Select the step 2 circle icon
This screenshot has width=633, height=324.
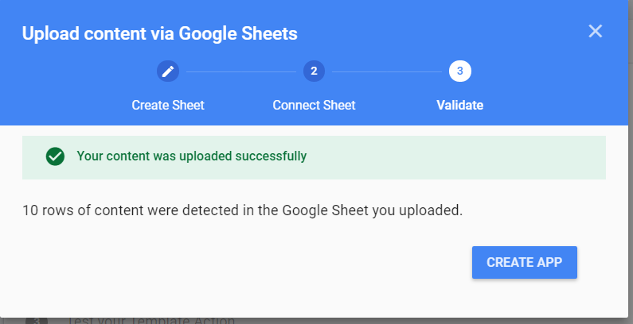[x=314, y=71]
